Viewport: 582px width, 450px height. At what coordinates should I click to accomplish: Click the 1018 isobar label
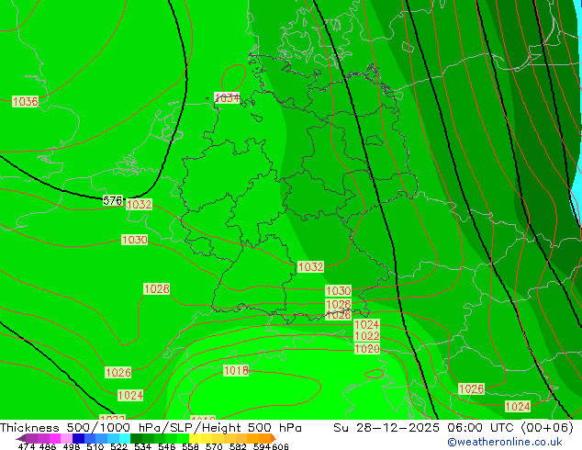(x=236, y=370)
